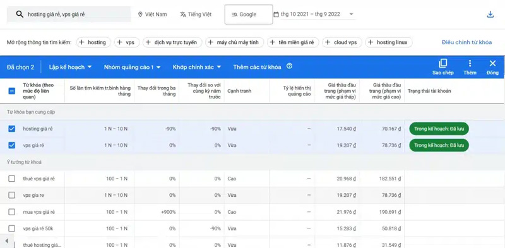Screen dimensions: 505x248
Task: Sort by 'Cạnh tranh' column header
Action: [x=239, y=91]
